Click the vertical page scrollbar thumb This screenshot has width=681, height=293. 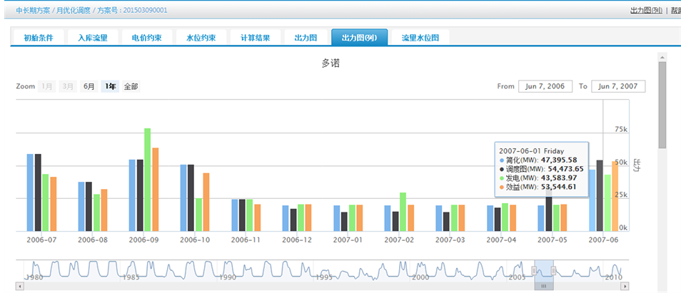pos(662,103)
